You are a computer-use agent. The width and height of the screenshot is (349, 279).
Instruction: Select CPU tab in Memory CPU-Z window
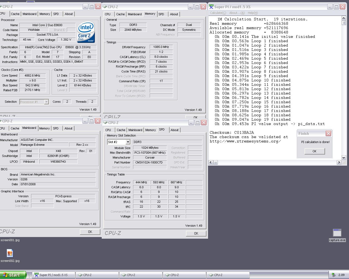pos(108,14)
